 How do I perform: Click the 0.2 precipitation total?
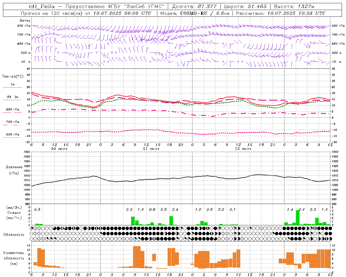tap(221, 209)
